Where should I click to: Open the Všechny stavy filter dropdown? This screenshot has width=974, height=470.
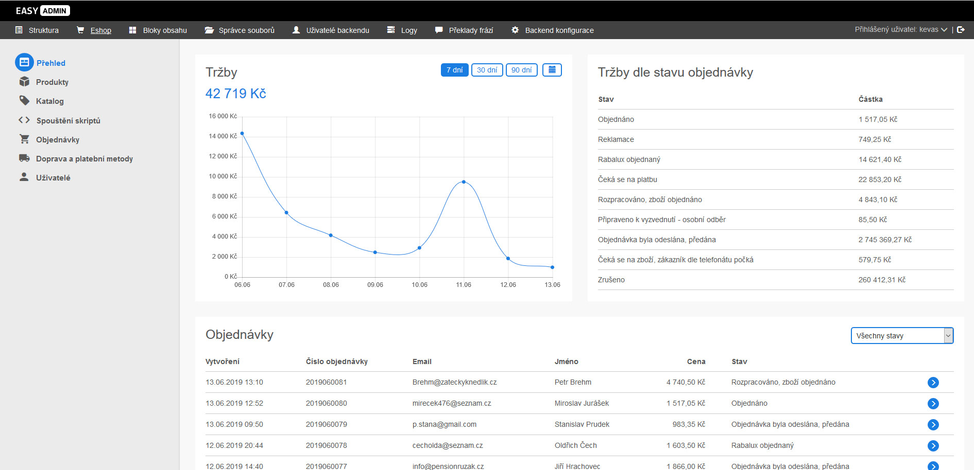click(x=901, y=336)
